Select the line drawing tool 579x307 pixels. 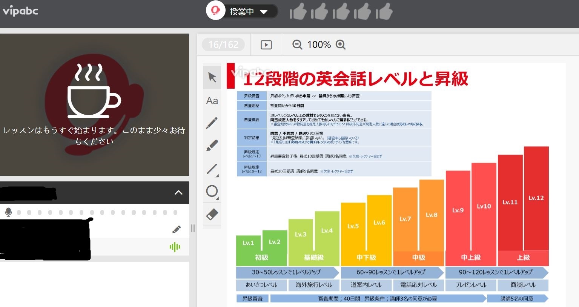tap(212, 169)
